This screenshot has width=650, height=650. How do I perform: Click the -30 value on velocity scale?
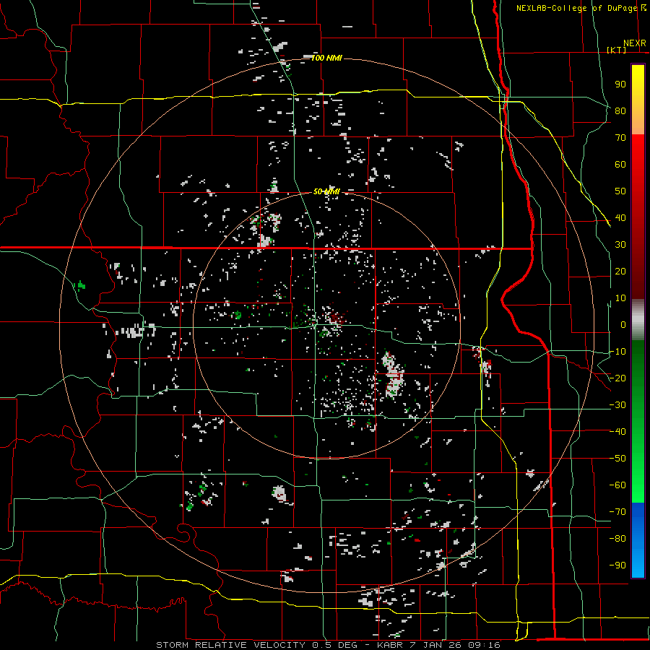pos(617,405)
